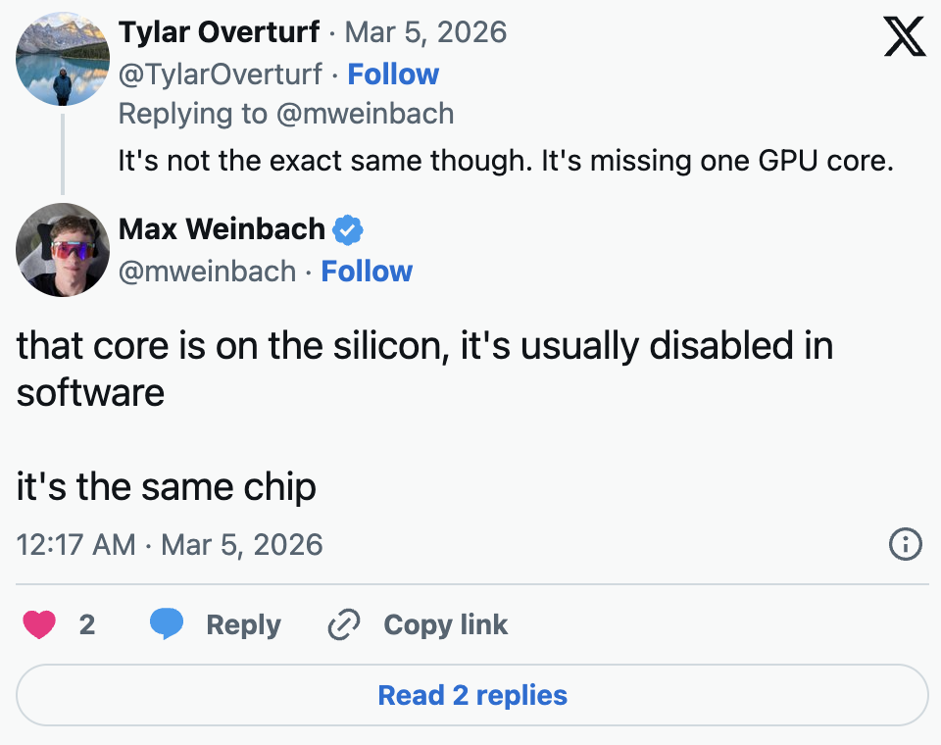This screenshot has height=745, width=941.
Task: Click Max Weinbach's verified badge
Action: pos(348,230)
